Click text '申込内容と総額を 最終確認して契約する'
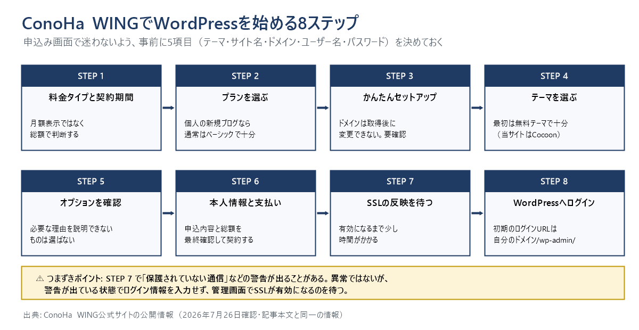 tap(219, 234)
